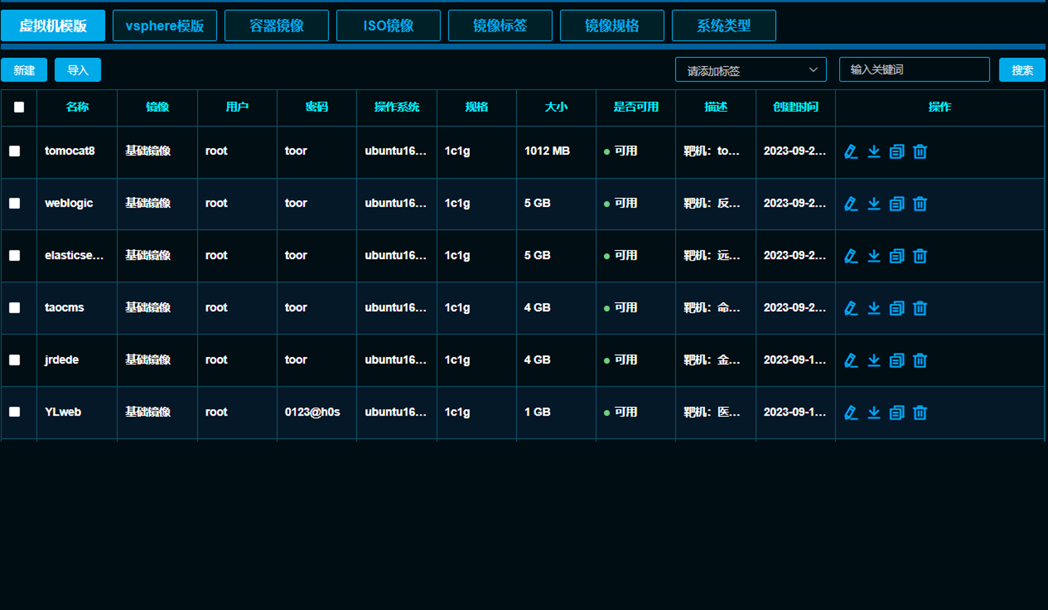Screen dimensions: 1048x610
Task: Download the taocms template
Action: [874, 308]
